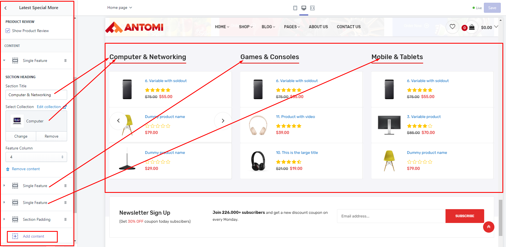
Task: Click the next arrow on the product carousel
Action: click(223, 121)
